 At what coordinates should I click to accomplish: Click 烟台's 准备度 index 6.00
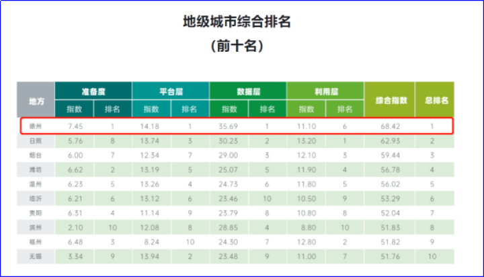75,155
